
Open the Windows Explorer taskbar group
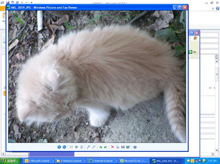coord(70,161)
